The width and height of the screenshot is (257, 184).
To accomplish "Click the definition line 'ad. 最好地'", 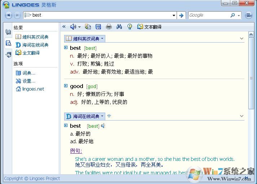I will (x=81, y=141).
